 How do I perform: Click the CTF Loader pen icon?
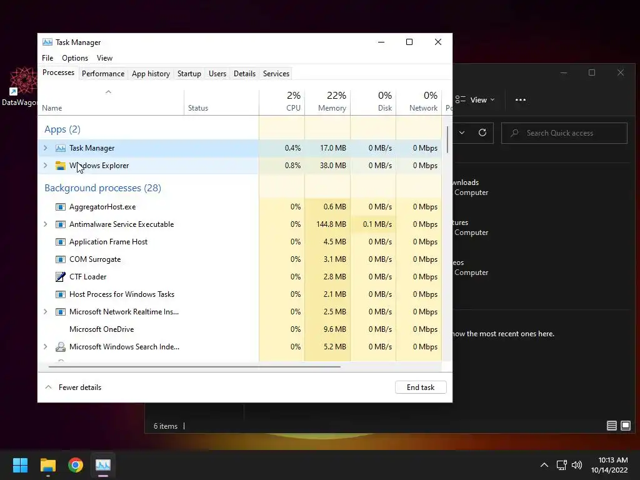[61, 277]
